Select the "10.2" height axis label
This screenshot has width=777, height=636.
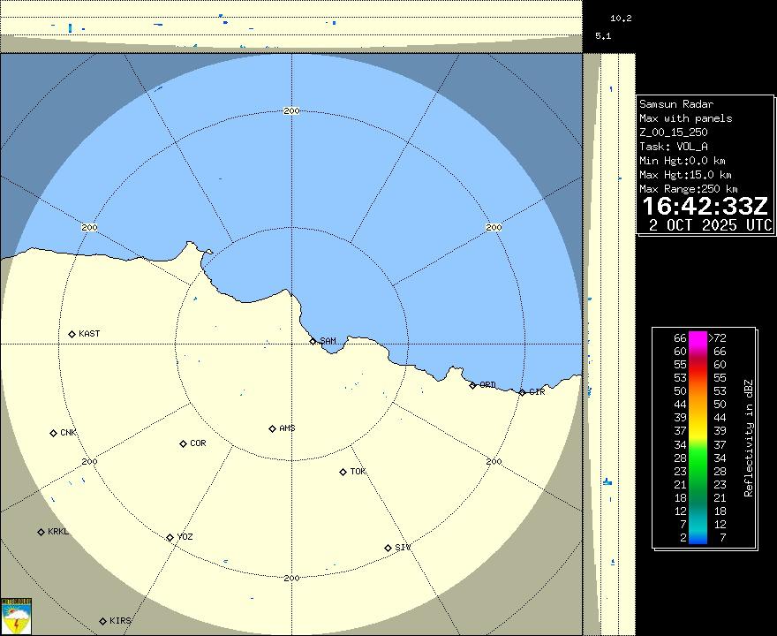[621, 19]
